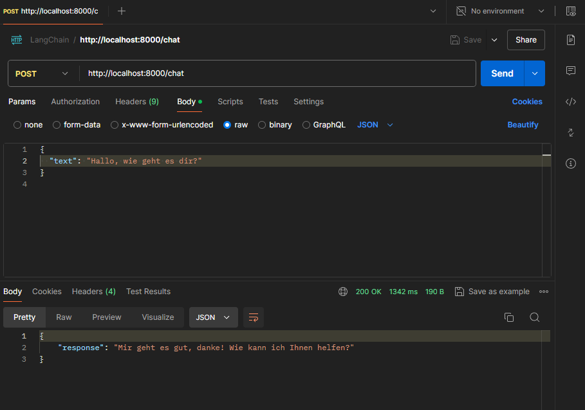This screenshot has height=410, width=585.
Task: Click the copy response icon
Action: click(x=509, y=317)
